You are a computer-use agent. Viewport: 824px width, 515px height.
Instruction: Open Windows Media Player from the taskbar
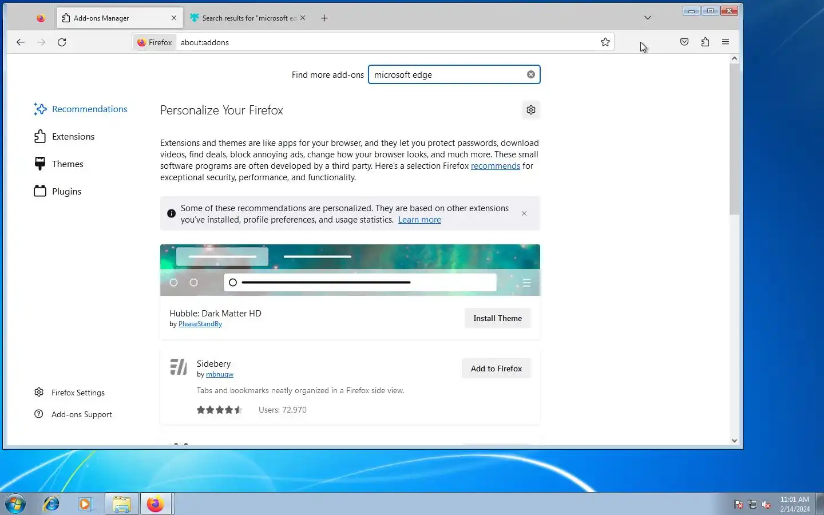click(x=86, y=504)
